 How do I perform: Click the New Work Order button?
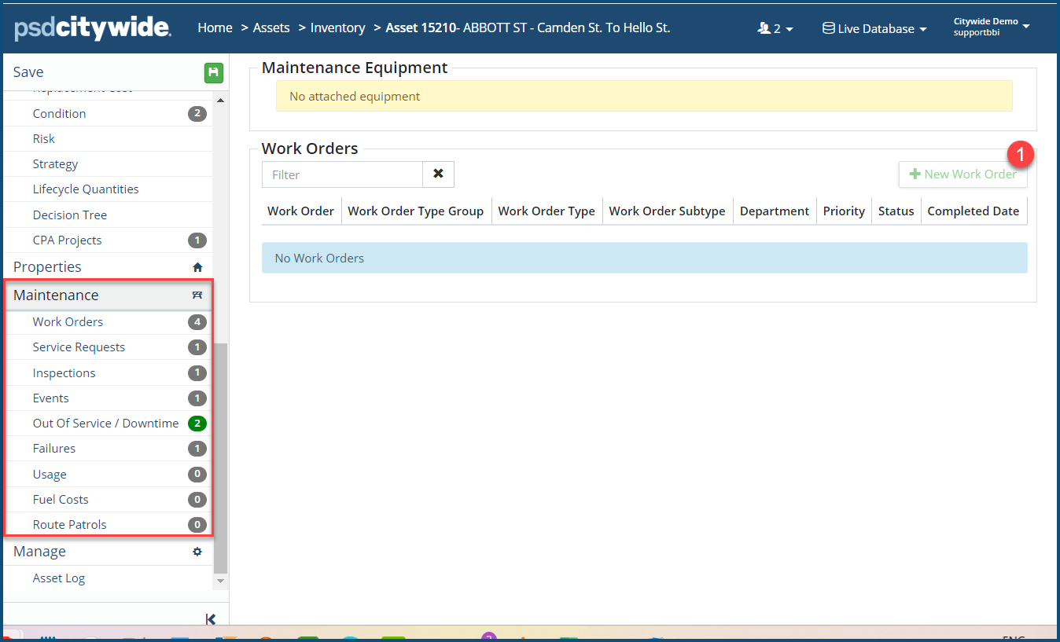point(962,174)
